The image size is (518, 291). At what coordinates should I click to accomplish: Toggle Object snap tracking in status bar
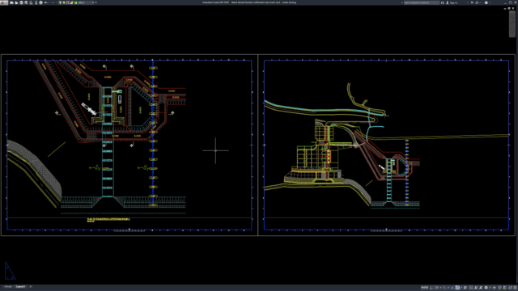(452, 288)
